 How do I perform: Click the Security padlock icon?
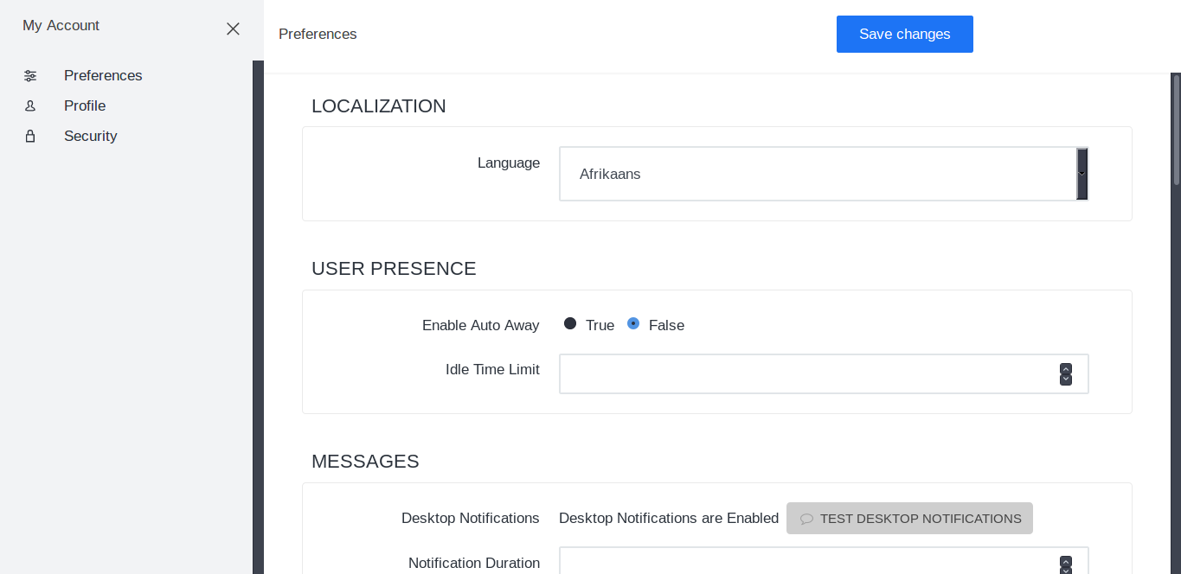point(30,137)
